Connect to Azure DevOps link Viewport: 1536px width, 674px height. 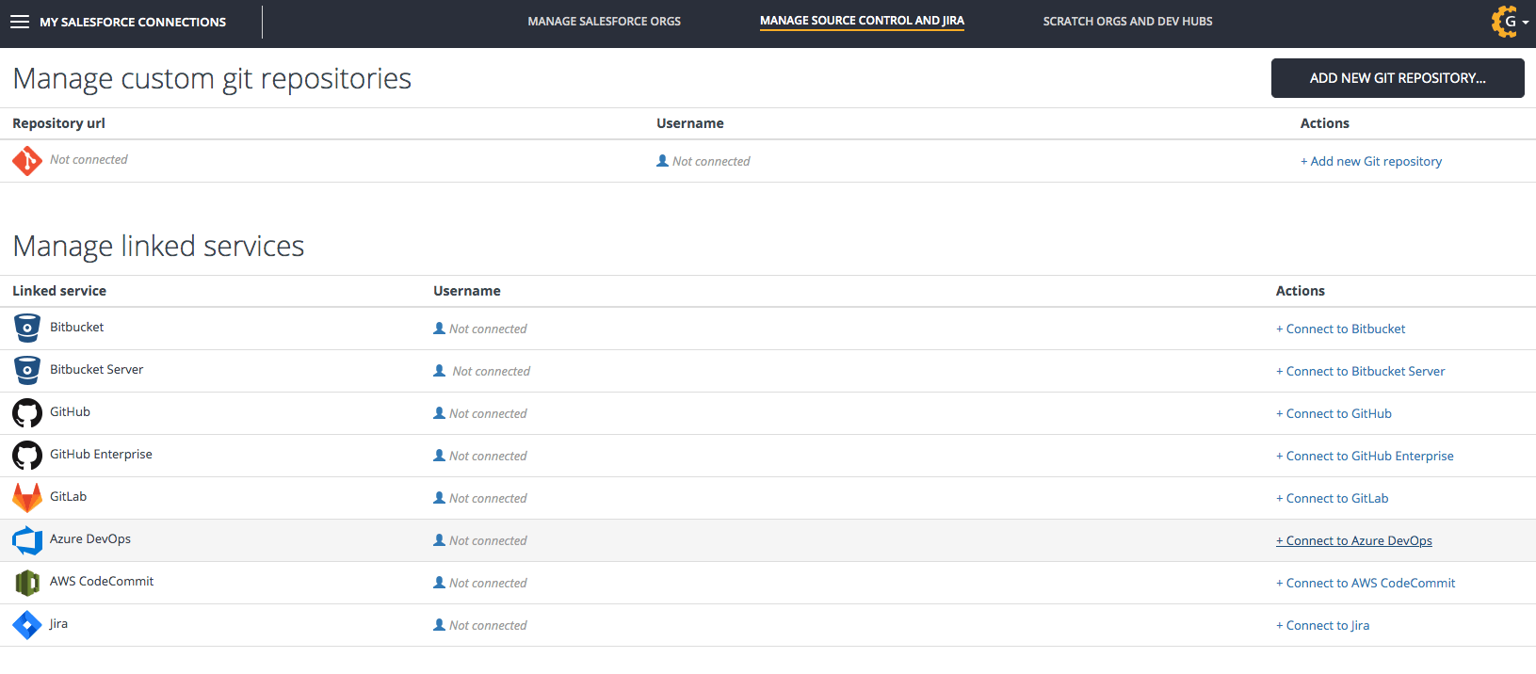1354,541
